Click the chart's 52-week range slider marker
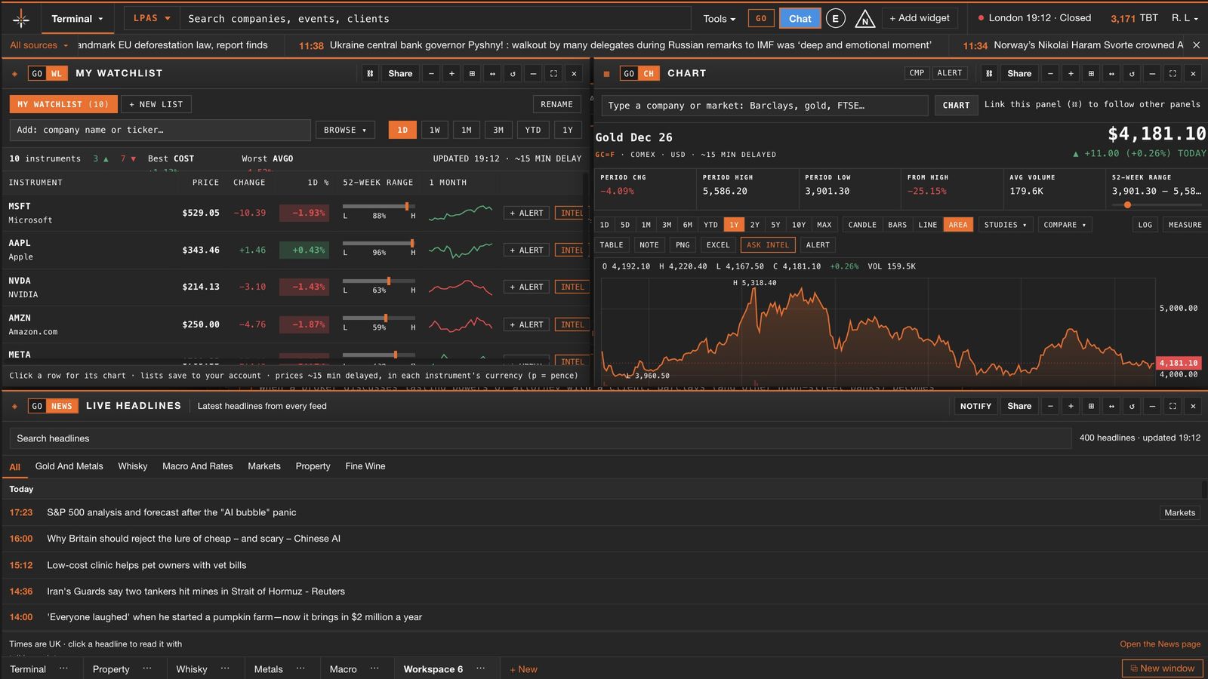The image size is (1208, 679). pyautogui.click(x=1127, y=205)
